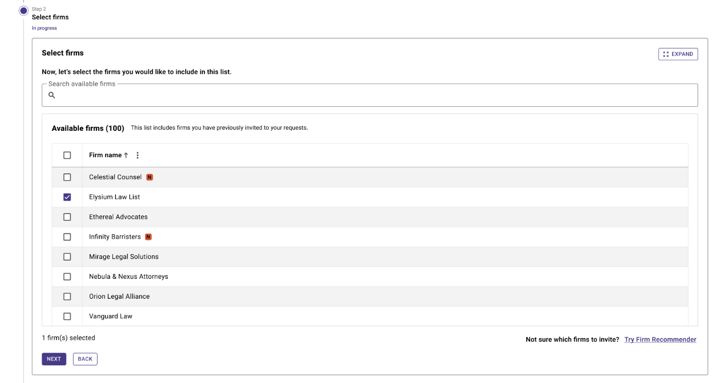Toggle the select-all firms header checkbox
This screenshot has height=383, width=726.
tap(67, 155)
